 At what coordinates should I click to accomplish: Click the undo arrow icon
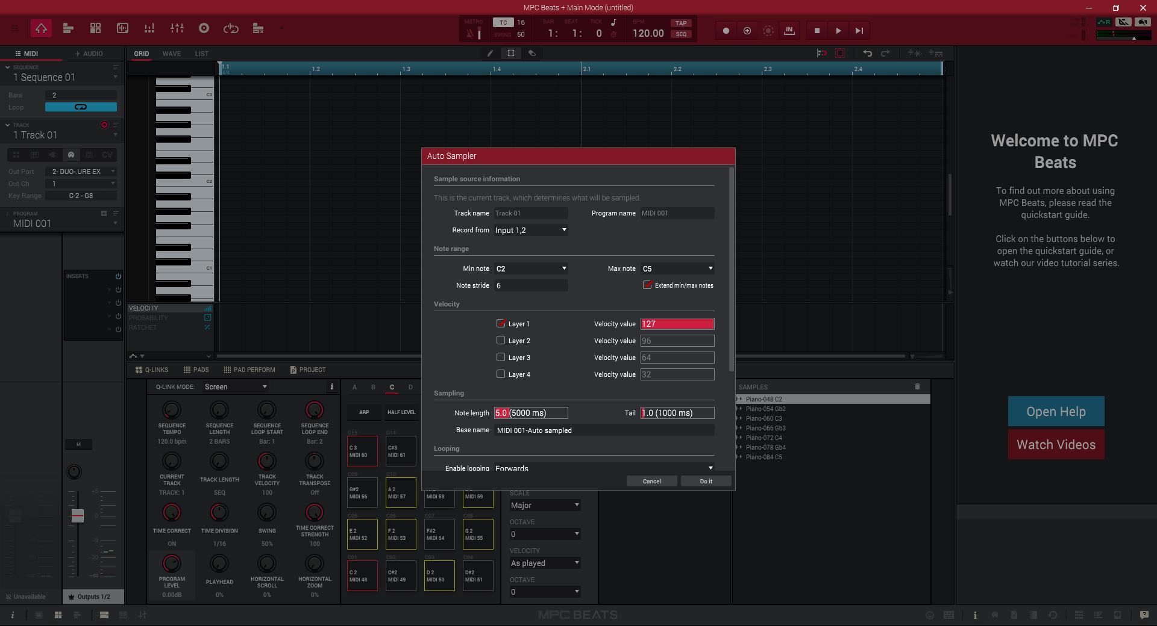point(867,53)
